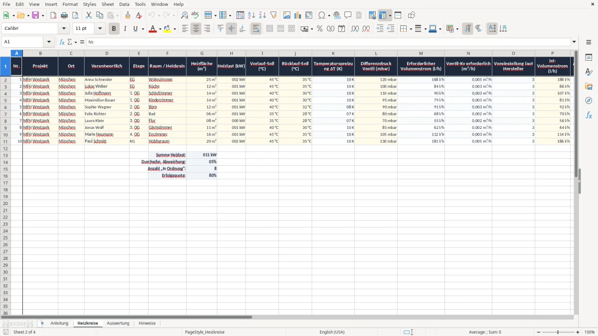Apply the yellow background highlight color
The height and width of the screenshot is (336, 598).
(x=167, y=29)
